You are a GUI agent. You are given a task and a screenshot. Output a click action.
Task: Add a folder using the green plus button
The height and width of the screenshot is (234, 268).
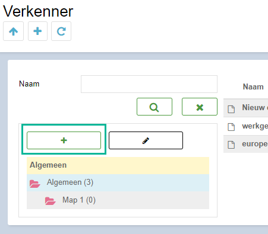point(64,140)
